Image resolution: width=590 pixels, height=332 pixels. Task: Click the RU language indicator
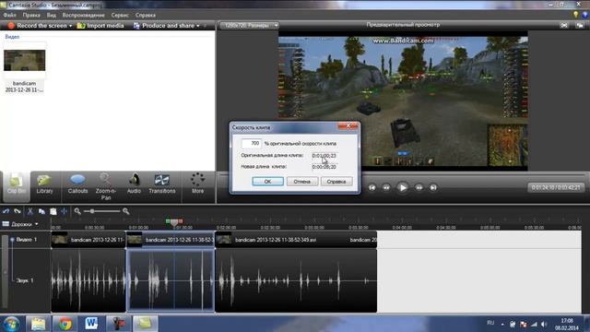(490, 323)
